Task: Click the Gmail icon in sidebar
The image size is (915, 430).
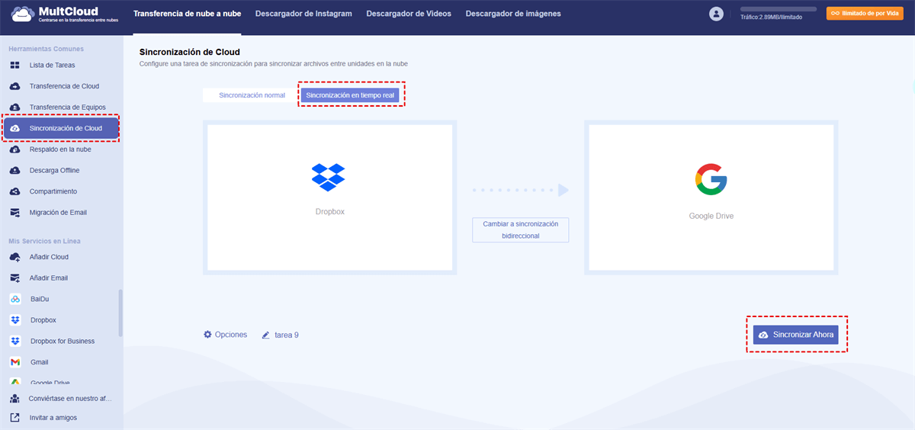Action: [x=14, y=362]
